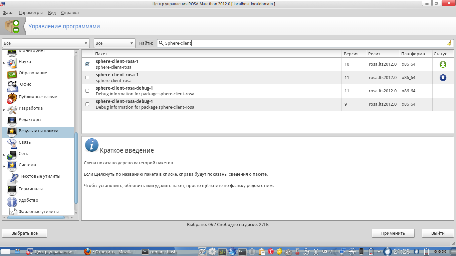The image size is (456, 256).
Task: Expand the Наука category tree arrow
Action: [4, 63]
